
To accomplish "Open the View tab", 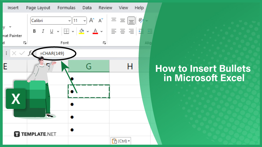I will 123,8.
